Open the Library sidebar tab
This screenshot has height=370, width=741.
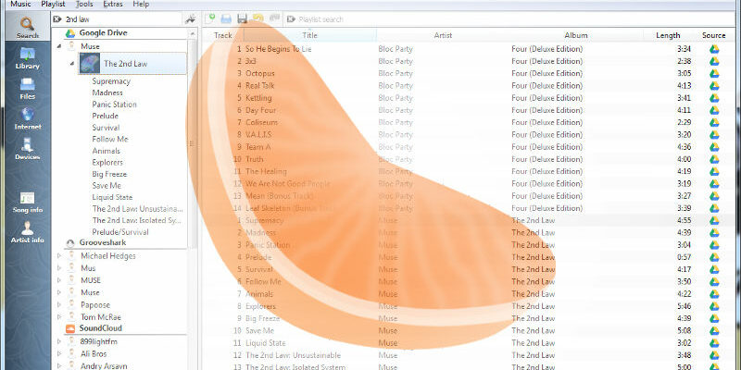tap(28, 58)
